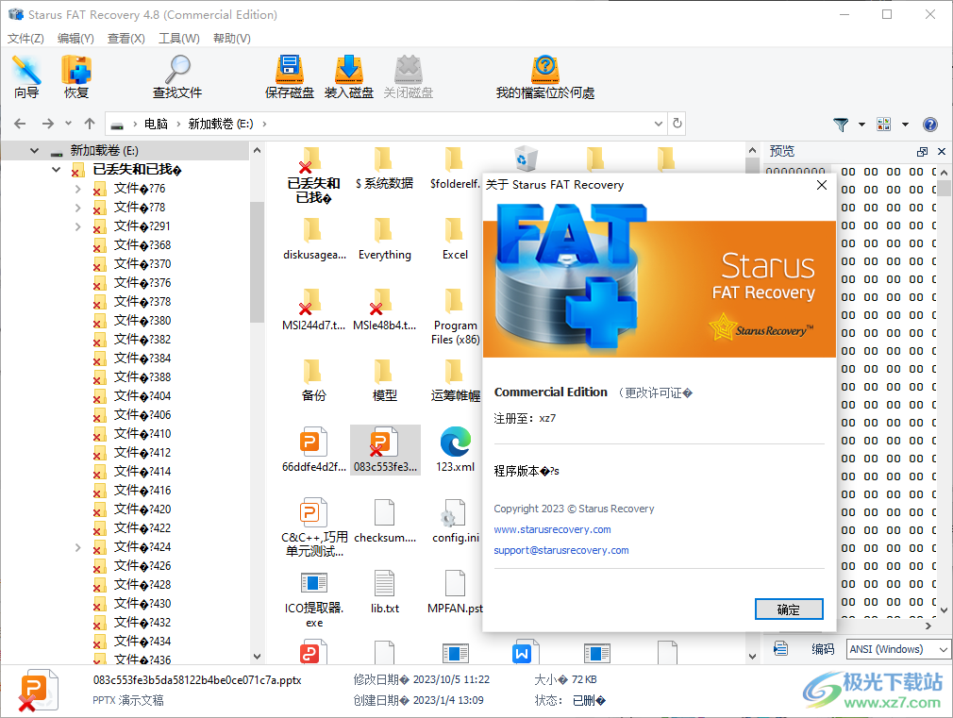Viewport: 953px width, 718px height.
Task: Start the 恢复 (Recover) function
Action: 75,75
